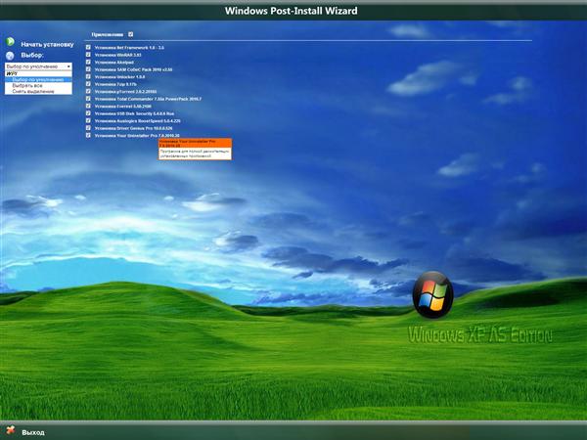The height and width of the screenshot is (440, 587).
Task: Open the Выбор по умолчанию dropdown
Action: pos(38,66)
